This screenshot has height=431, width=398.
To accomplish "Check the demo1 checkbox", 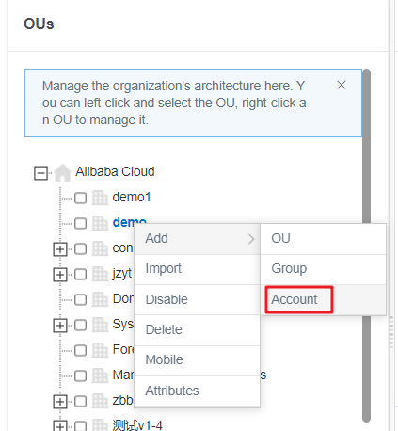I will (80, 198).
